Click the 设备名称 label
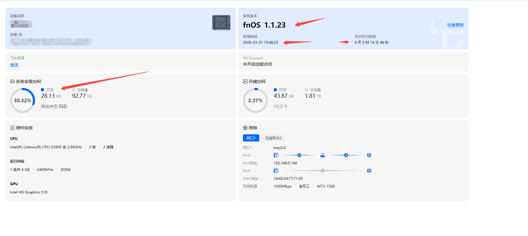Image resolution: width=528 pixels, height=236 pixels. (17, 16)
